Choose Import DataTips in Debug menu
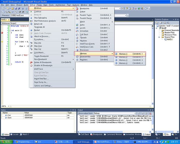The image size is (180, 144). 52,79
